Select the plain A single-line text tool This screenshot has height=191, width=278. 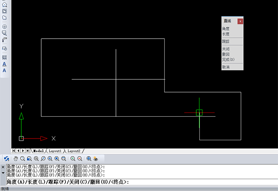pyautogui.click(x=4, y=70)
